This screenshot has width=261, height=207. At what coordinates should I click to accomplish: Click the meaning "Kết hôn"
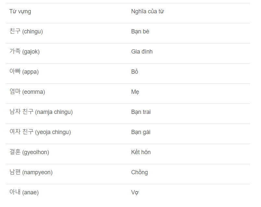tap(141, 152)
